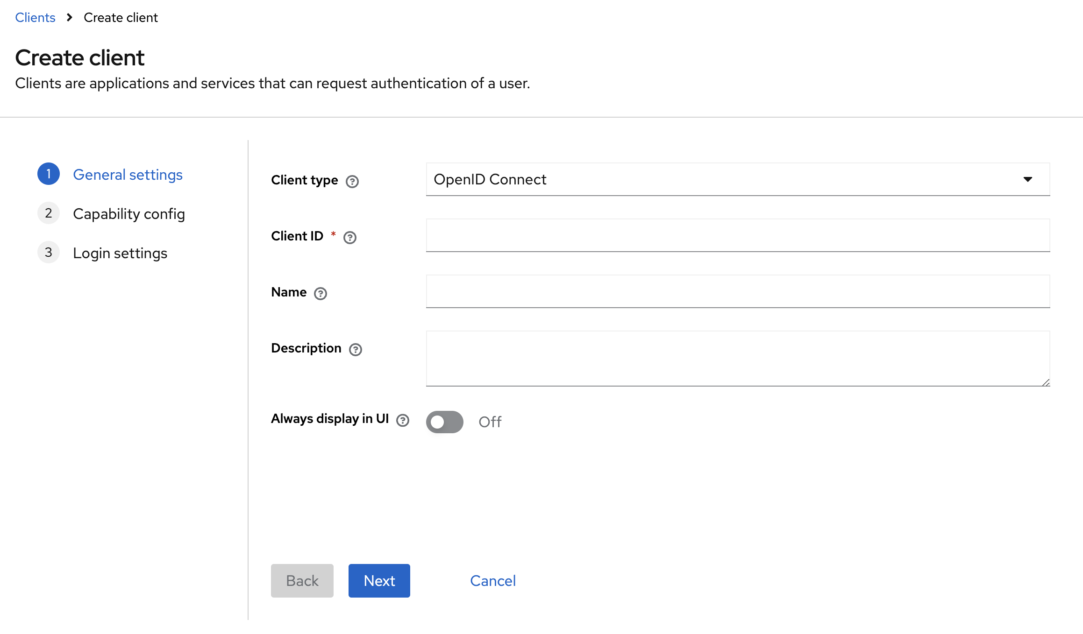This screenshot has width=1083, height=634.
Task: Click the breadcrumb chevron separator
Action: [x=70, y=18]
